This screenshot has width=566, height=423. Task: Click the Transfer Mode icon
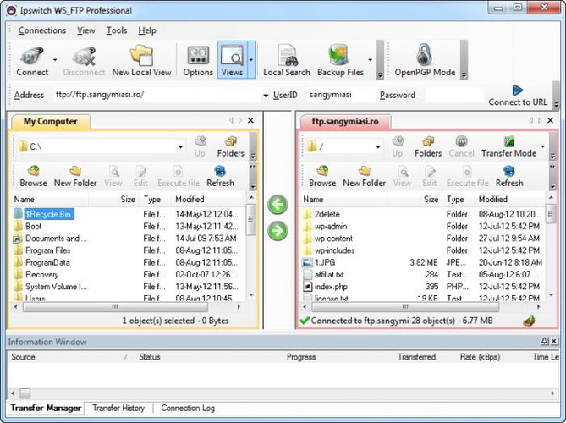pyautogui.click(x=508, y=146)
